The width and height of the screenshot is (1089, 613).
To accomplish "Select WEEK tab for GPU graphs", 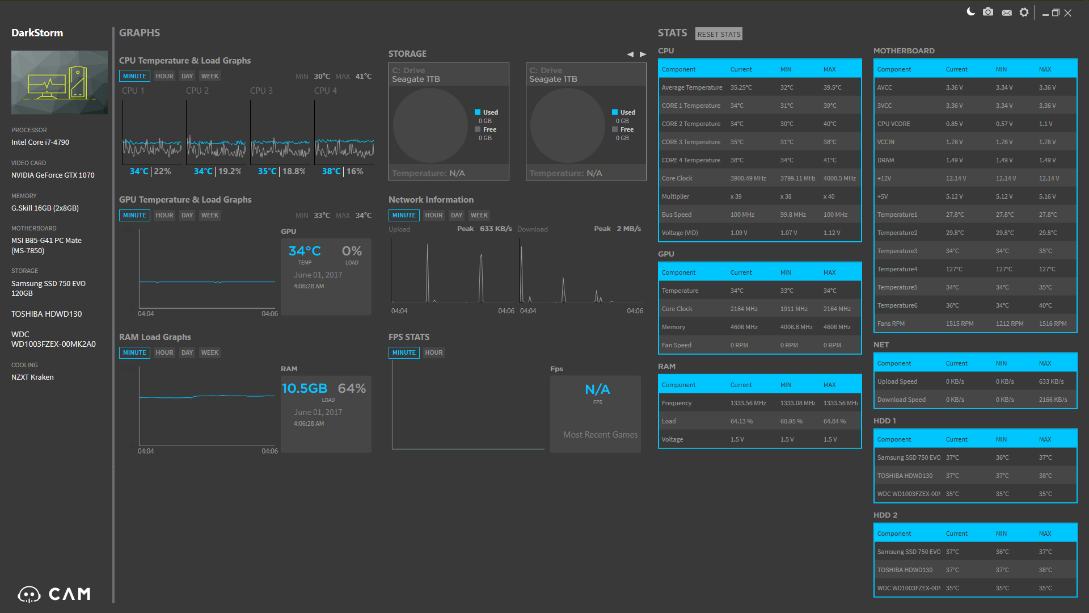I will pos(210,215).
